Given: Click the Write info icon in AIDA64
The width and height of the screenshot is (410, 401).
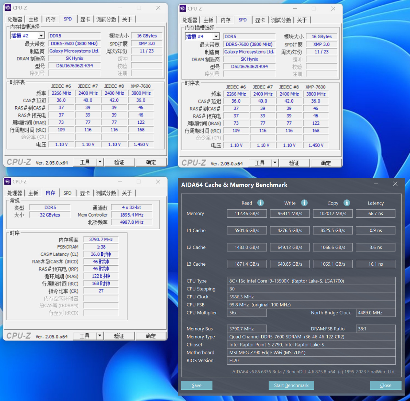Looking at the screenshot, I should point(304,203).
